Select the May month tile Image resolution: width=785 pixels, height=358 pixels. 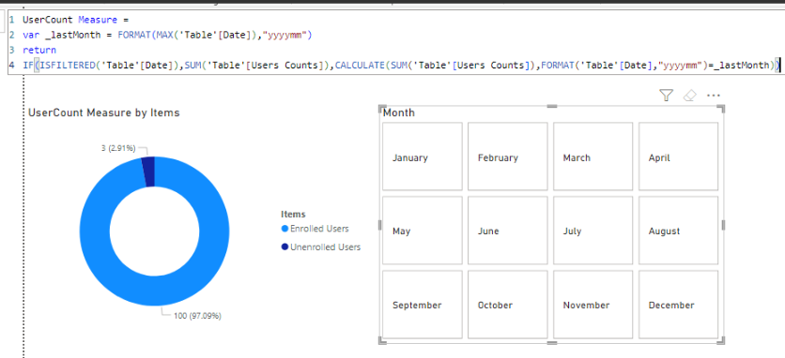pyautogui.click(x=423, y=230)
